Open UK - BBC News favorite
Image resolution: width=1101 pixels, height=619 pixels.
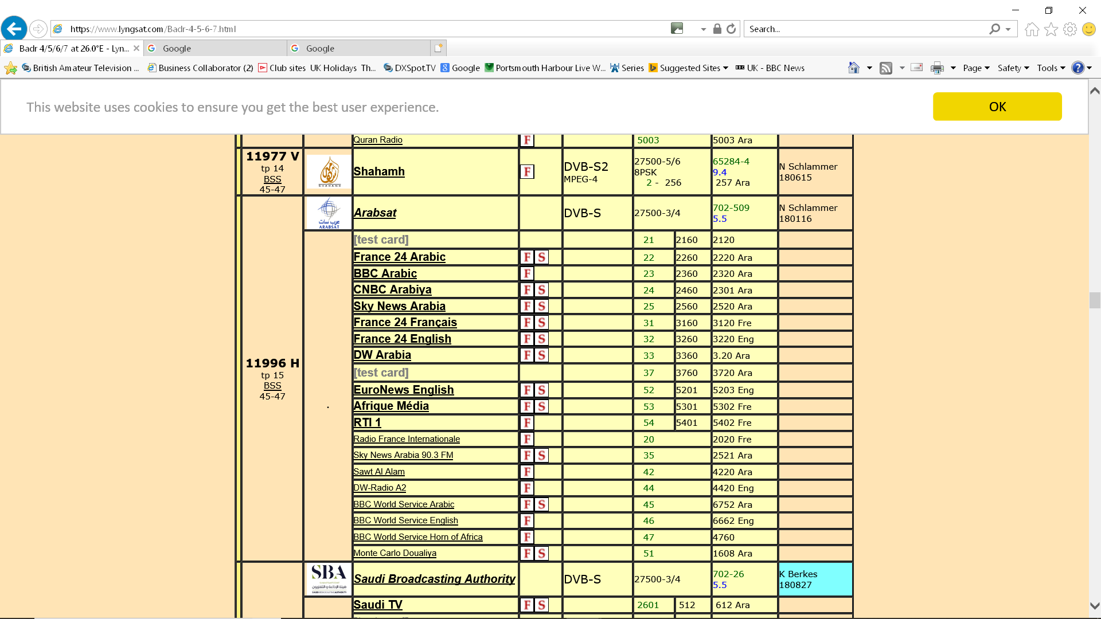tap(770, 68)
